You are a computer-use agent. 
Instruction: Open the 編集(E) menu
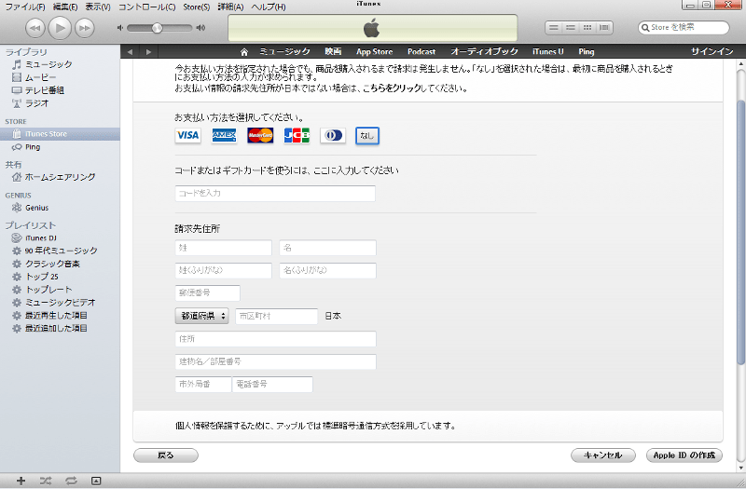[65, 7]
